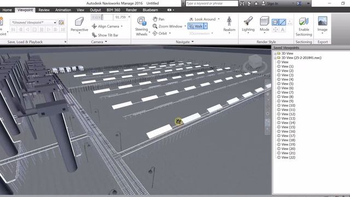This screenshot has height=197, width=350.
Task: Open Save, Load & Playback dialog launcher
Action: [65, 42]
